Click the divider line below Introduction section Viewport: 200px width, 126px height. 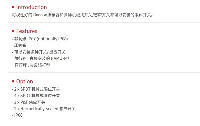pyautogui.click(x=104, y=22)
